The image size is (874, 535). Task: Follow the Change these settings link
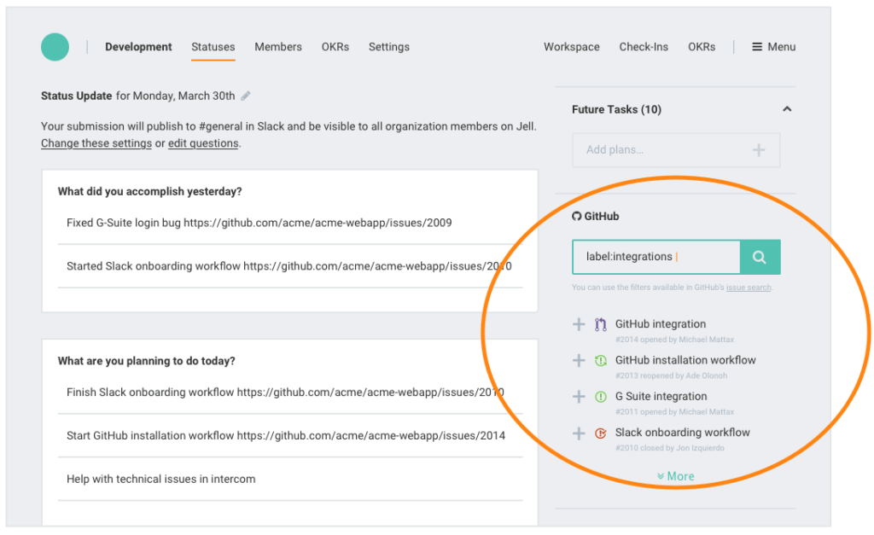[x=96, y=143]
